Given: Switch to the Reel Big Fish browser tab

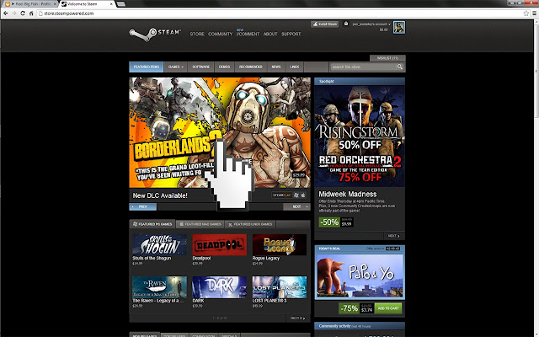Looking at the screenshot, I should pos(30,3).
